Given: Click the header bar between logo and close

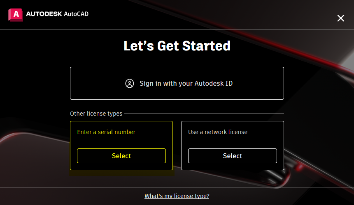Looking at the screenshot, I should [203, 15].
